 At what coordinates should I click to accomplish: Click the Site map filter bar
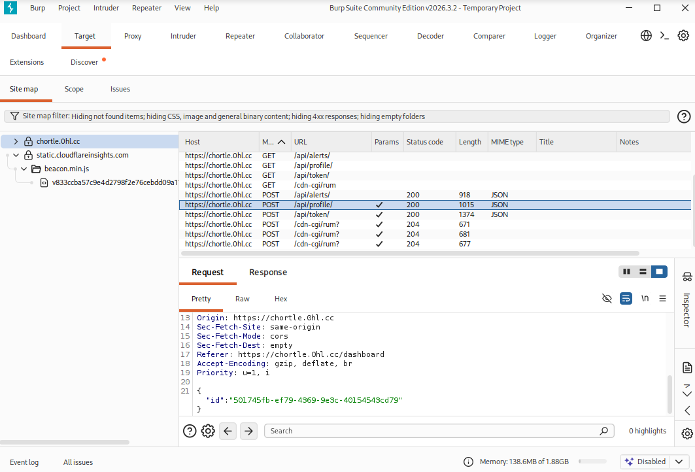click(x=337, y=116)
